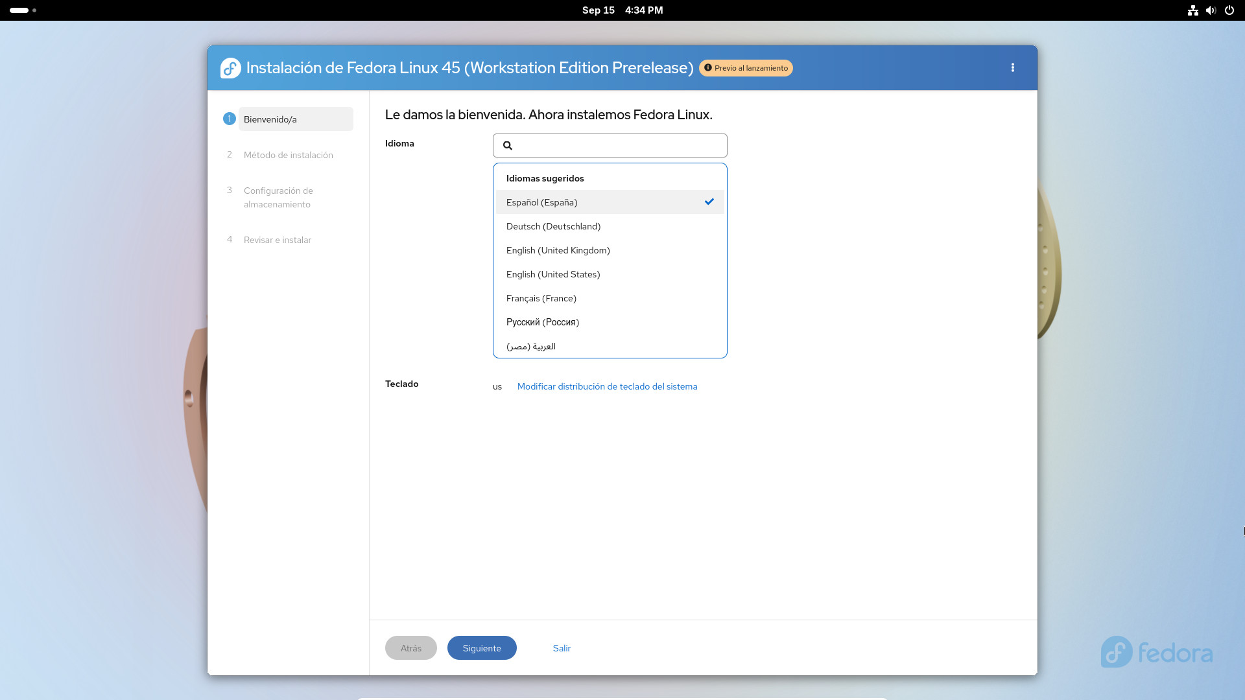Choose Deutsch (Deutschland) language
The width and height of the screenshot is (1245, 700).
(x=610, y=226)
